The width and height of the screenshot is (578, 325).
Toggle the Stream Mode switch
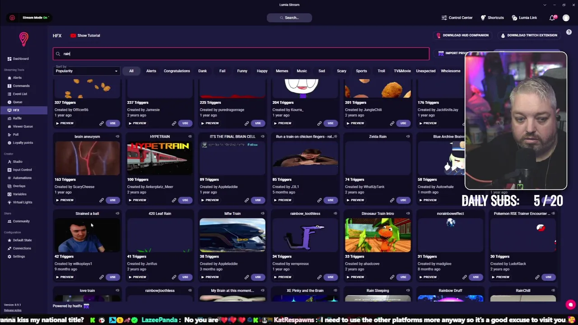(36, 18)
